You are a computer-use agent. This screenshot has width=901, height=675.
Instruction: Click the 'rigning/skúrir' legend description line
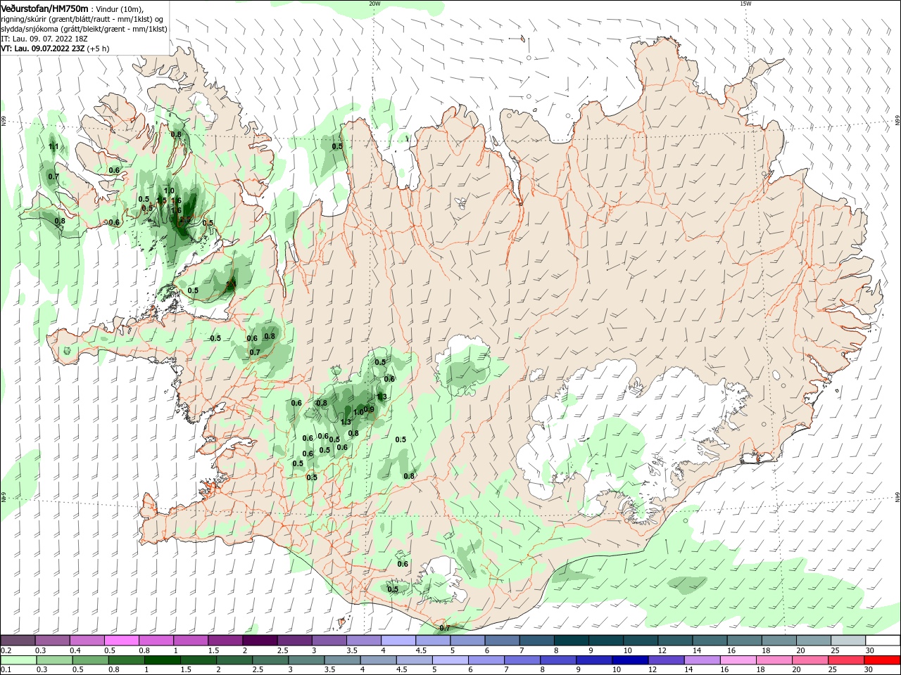point(82,19)
